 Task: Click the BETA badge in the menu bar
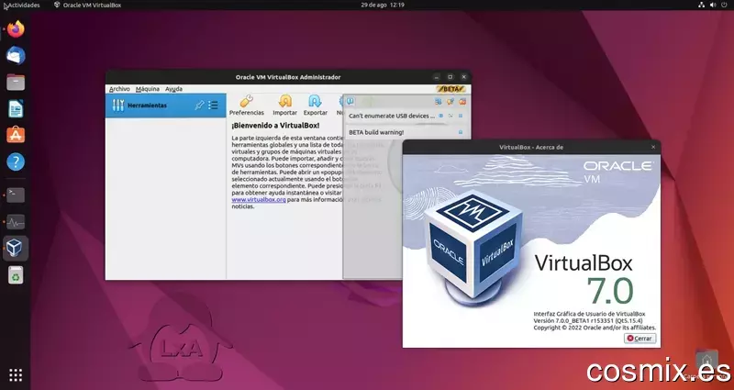pos(450,89)
